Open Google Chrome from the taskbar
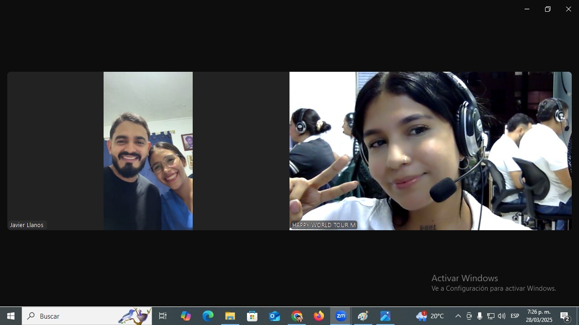This screenshot has height=325, width=579. [x=297, y=316]
